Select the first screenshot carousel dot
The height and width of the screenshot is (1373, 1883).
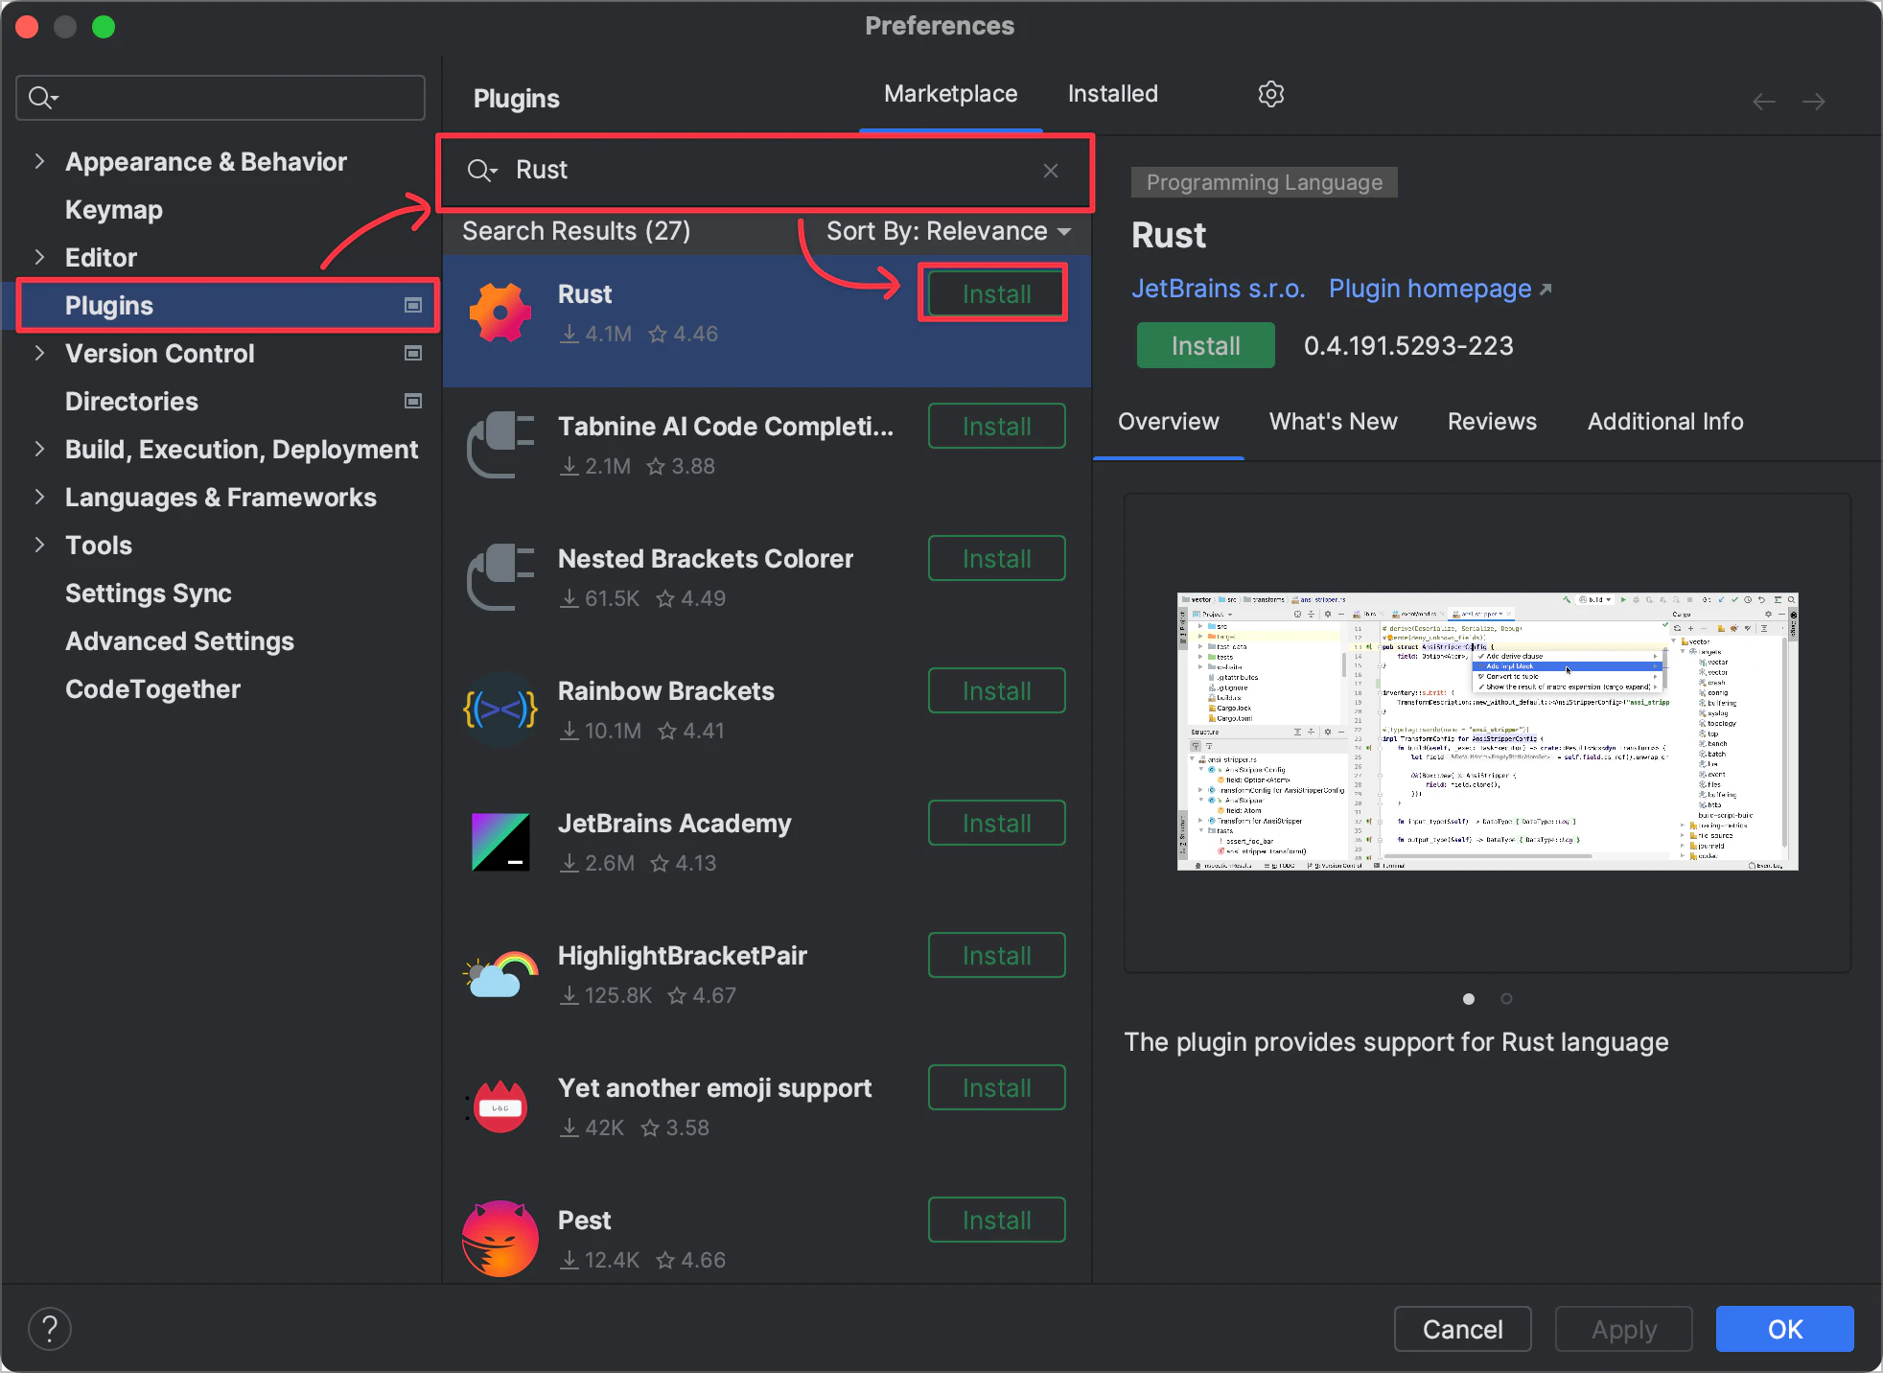pos(1468,999)
